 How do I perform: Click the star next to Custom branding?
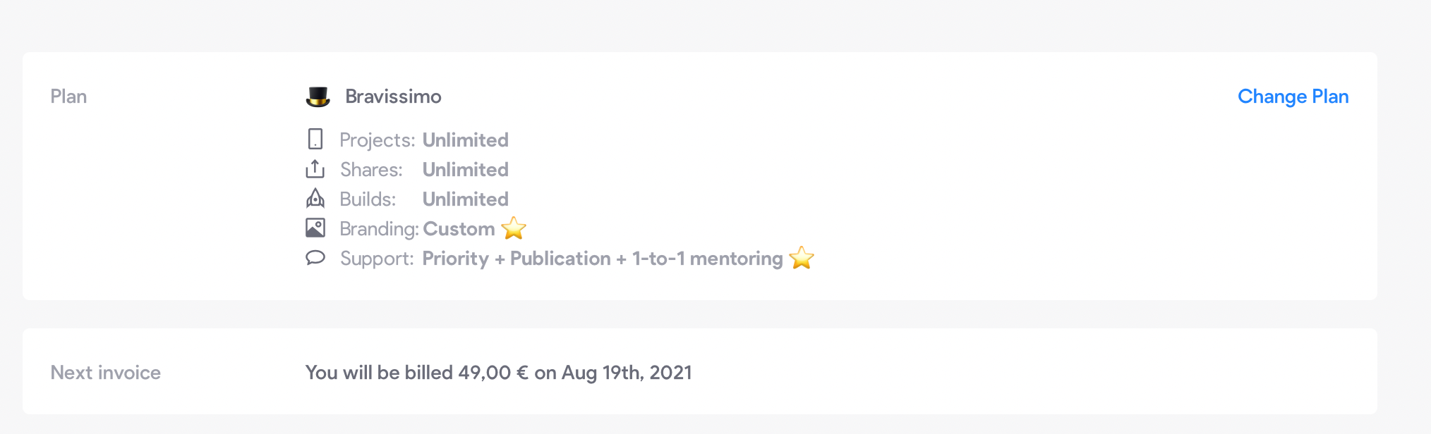(x=514, y=228)
